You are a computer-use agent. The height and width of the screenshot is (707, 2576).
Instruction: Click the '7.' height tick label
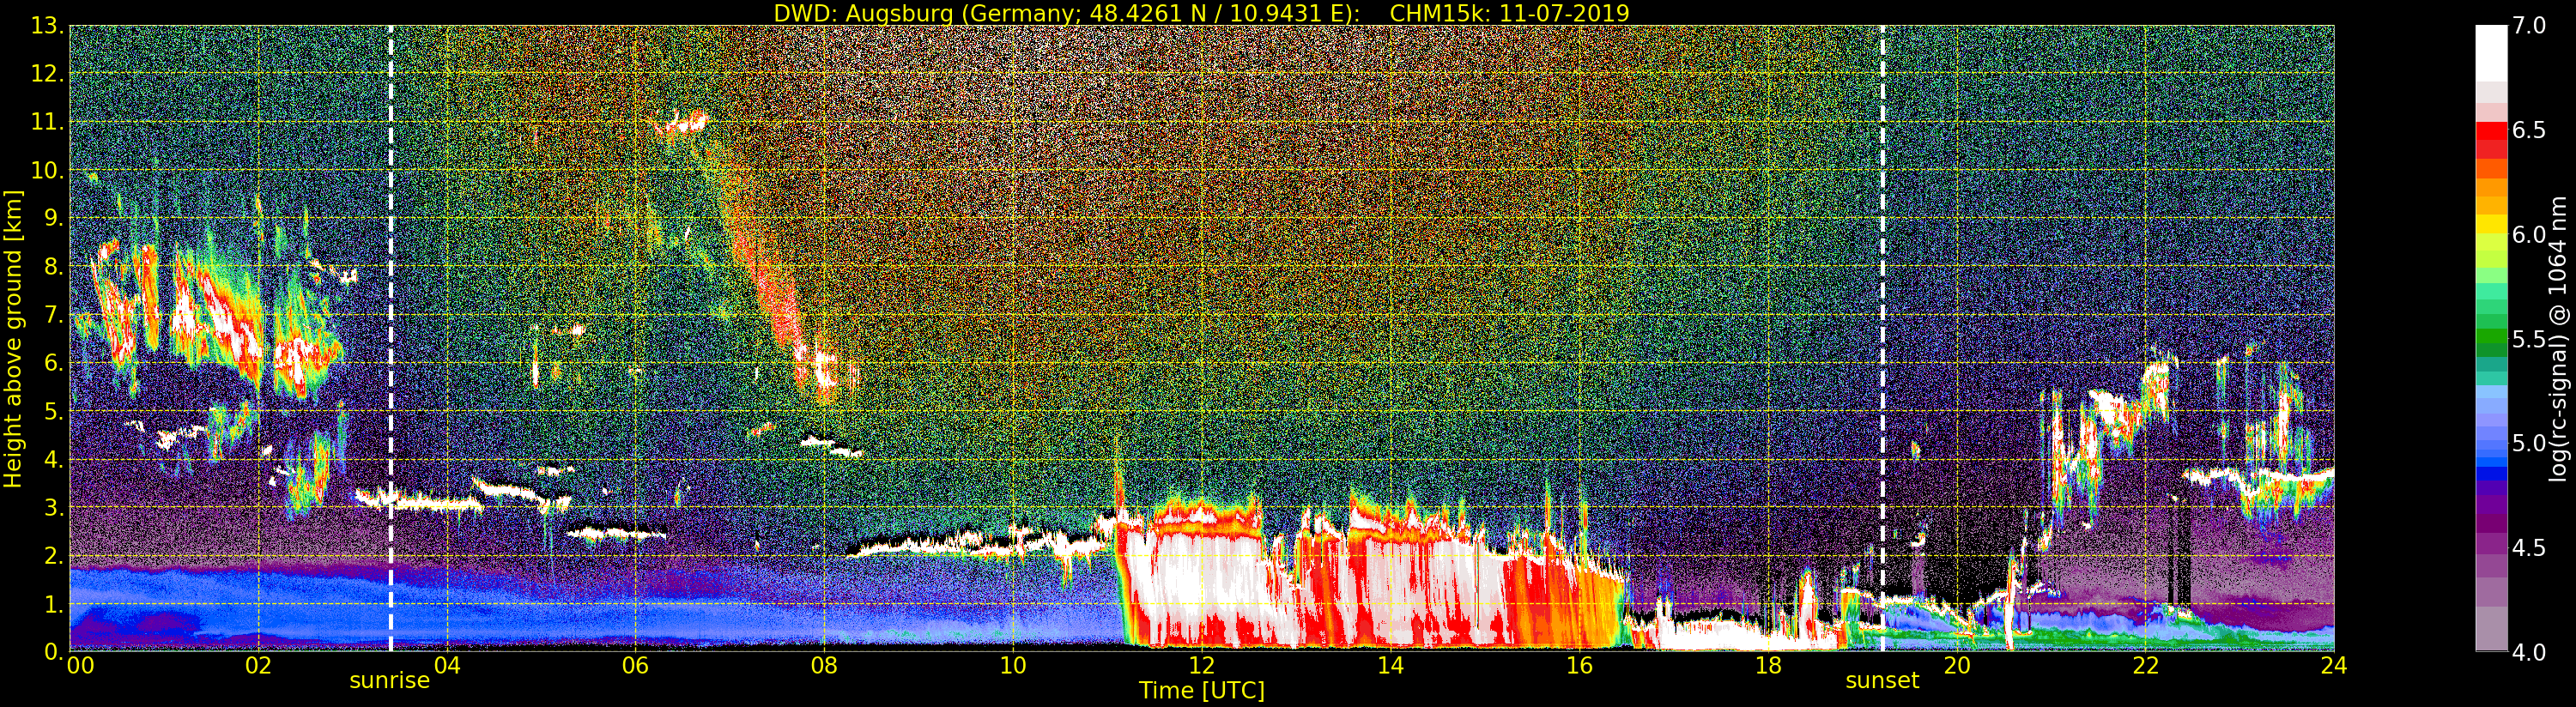click(53, 315)
